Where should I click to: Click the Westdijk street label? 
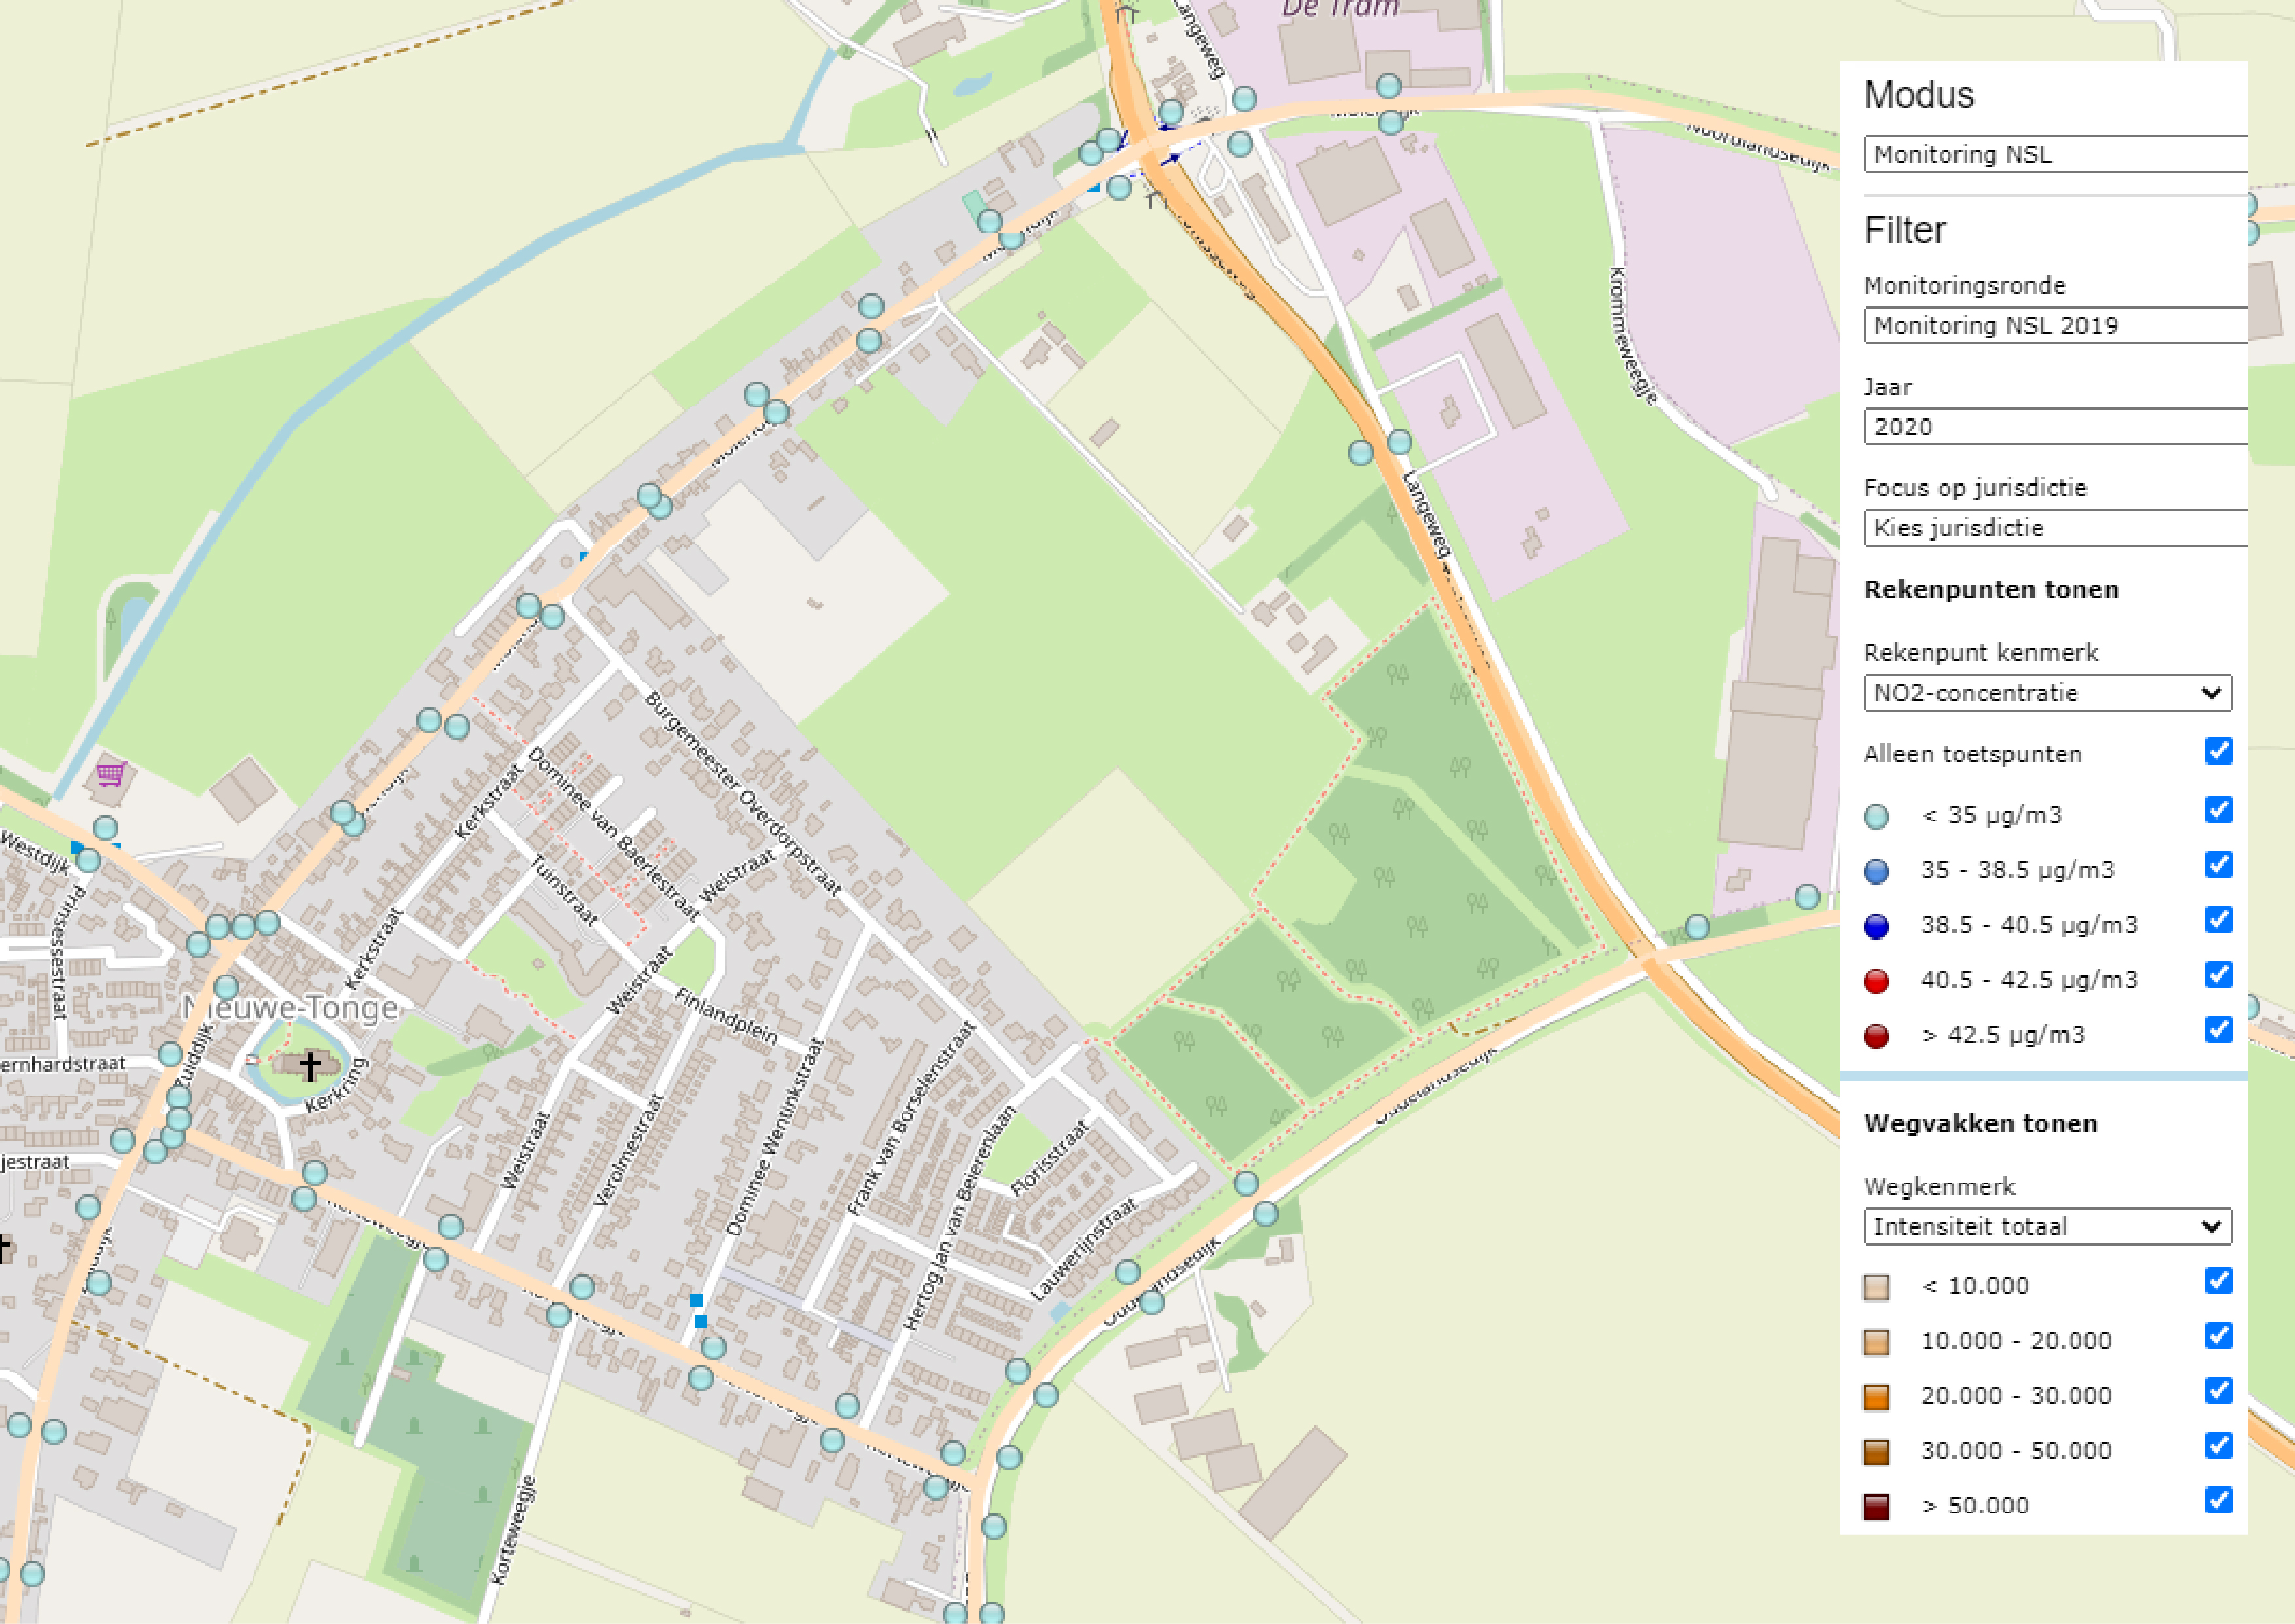tap(37, 855)
